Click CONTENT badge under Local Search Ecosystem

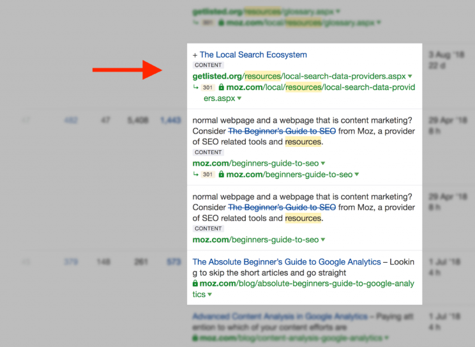208,65
